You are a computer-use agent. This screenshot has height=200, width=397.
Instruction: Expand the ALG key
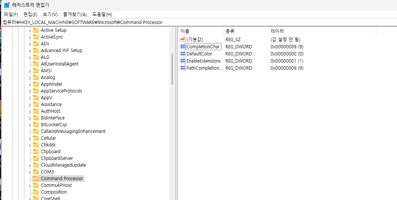30,57
